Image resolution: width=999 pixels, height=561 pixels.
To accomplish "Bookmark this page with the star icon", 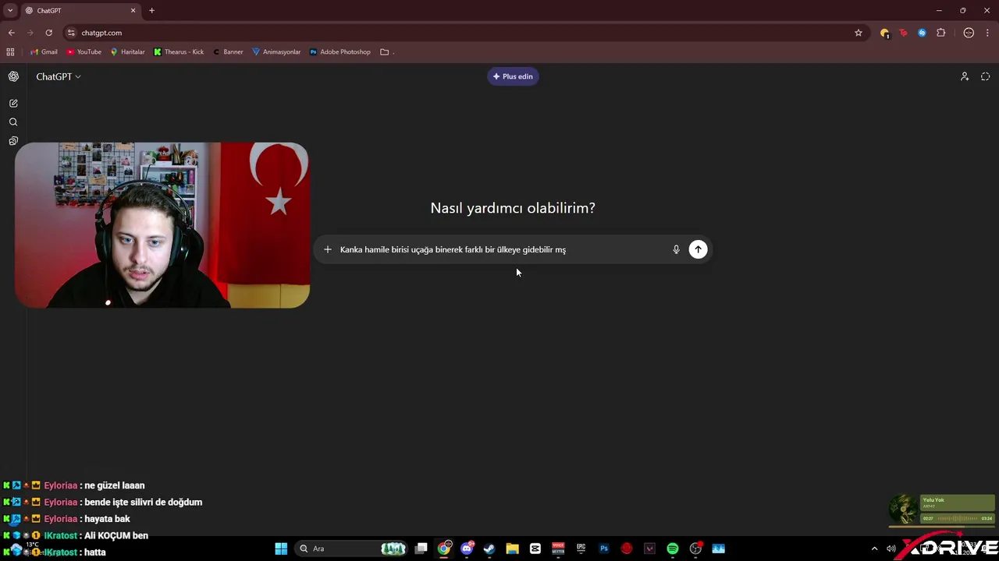I will 859,33.
